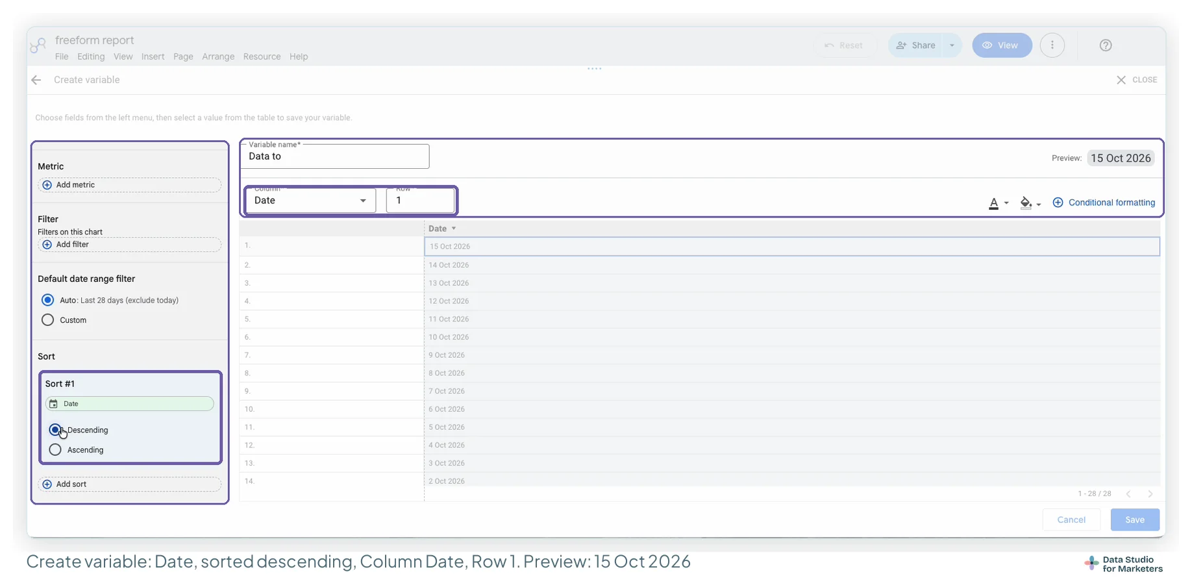This screenshot has width=1192, height=587.
Task: Open the help question mark icon
Action: [1106, 45]
